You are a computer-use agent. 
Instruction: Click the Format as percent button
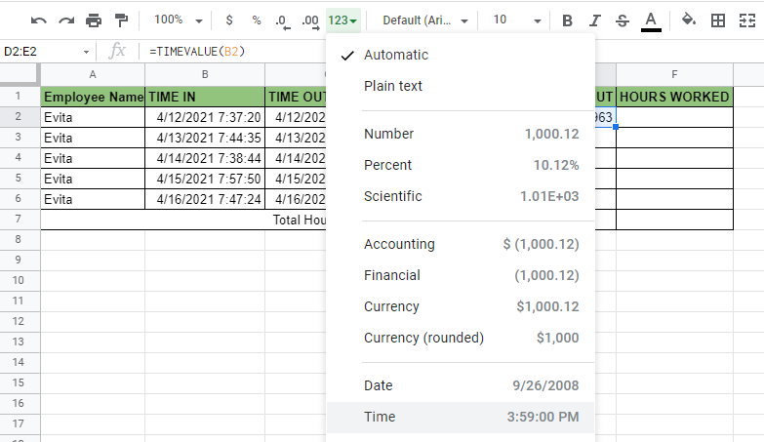(x=256, y=20)
